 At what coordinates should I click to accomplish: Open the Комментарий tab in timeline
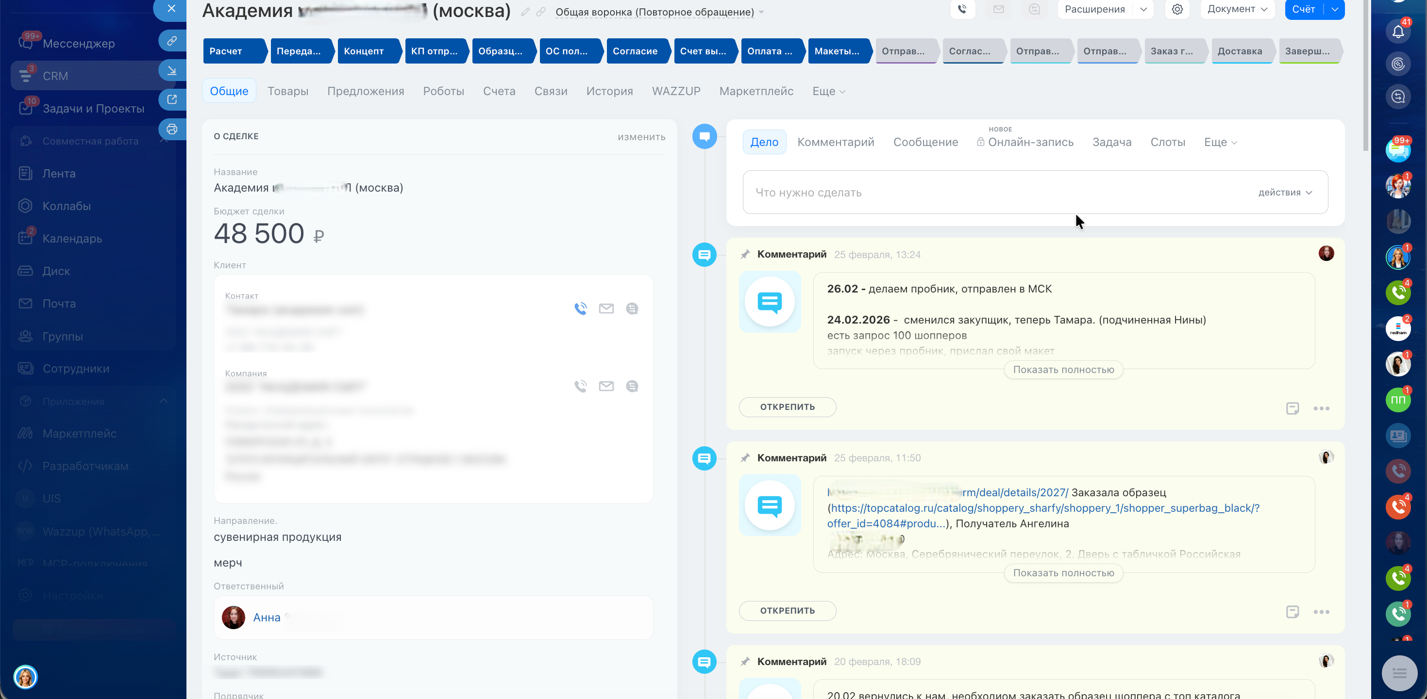pos(836,142)
